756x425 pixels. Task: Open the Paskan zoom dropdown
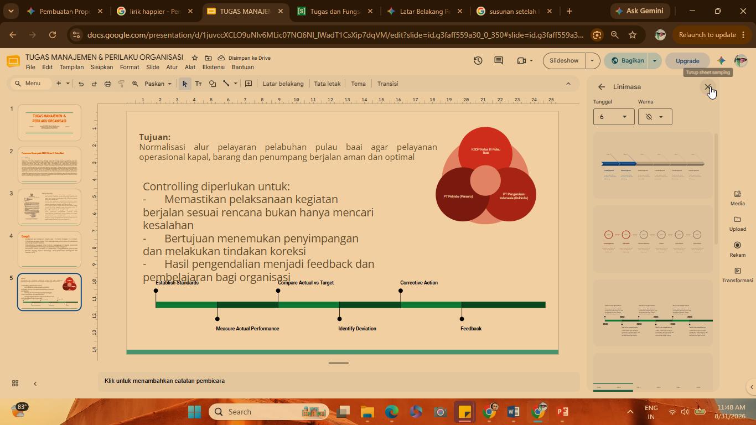(x=158, y=84)
